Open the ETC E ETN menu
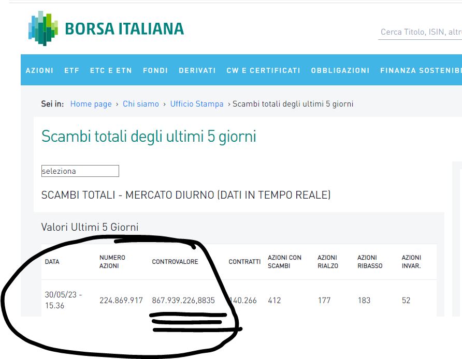The image size is (462, 359). point(111,70)
